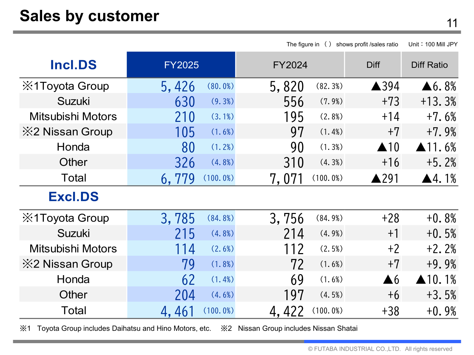Image resolution: width=474 pixels, height=355 pixels.
Task: Click diff ratio ▲11.6%
Action: click(436, 147)
